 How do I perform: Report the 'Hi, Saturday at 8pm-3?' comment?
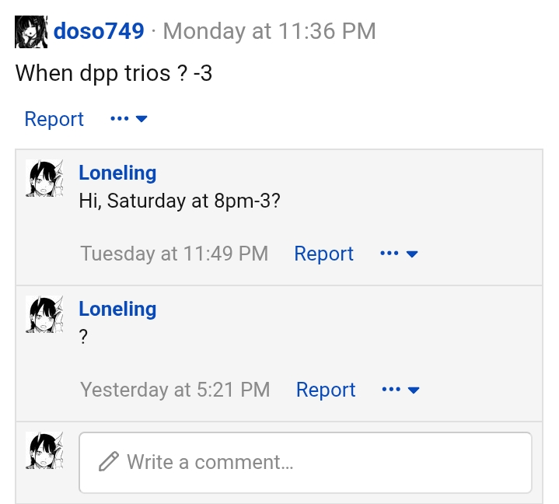(323, 254)
